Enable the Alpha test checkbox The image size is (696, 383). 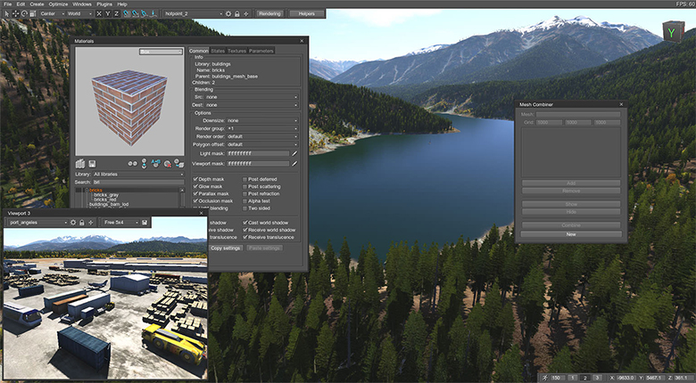(x=245, y=200)
